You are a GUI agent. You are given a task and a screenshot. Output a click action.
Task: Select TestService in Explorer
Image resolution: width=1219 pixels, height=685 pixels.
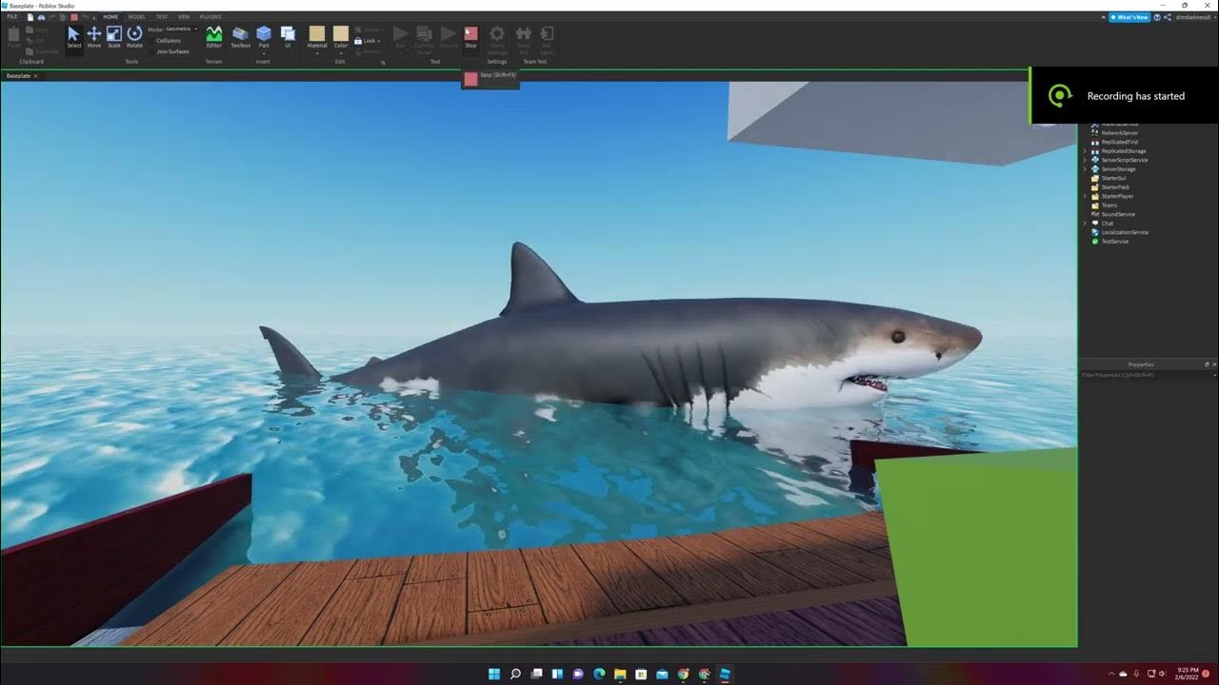click(1115, 242)
